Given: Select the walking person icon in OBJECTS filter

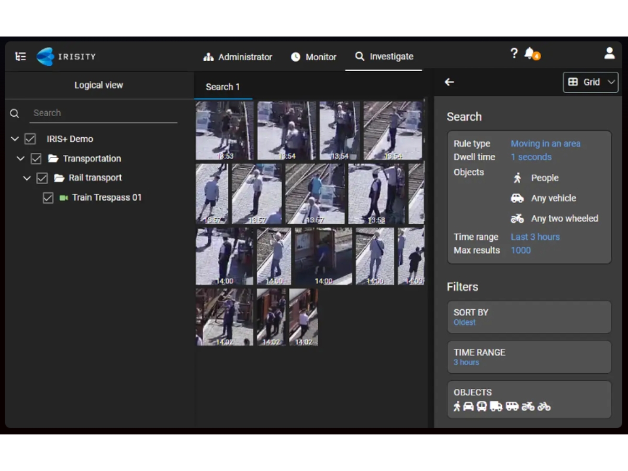Looking at the screenshot, I should point(457,406).
